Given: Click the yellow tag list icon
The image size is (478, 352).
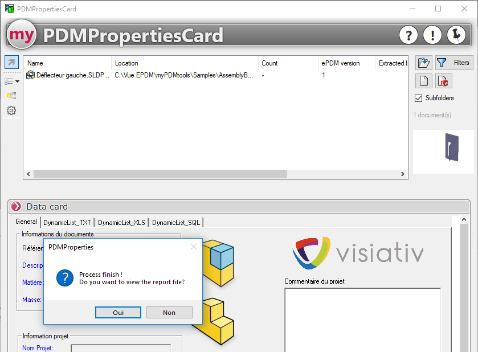Looking at the screenshot, I should click(11, 95).
